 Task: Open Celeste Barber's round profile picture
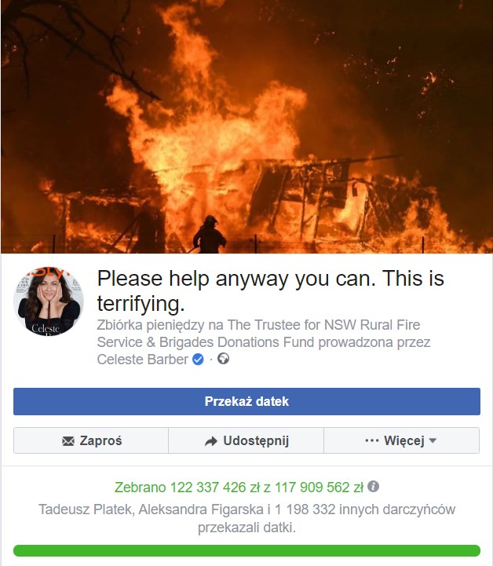49,301
